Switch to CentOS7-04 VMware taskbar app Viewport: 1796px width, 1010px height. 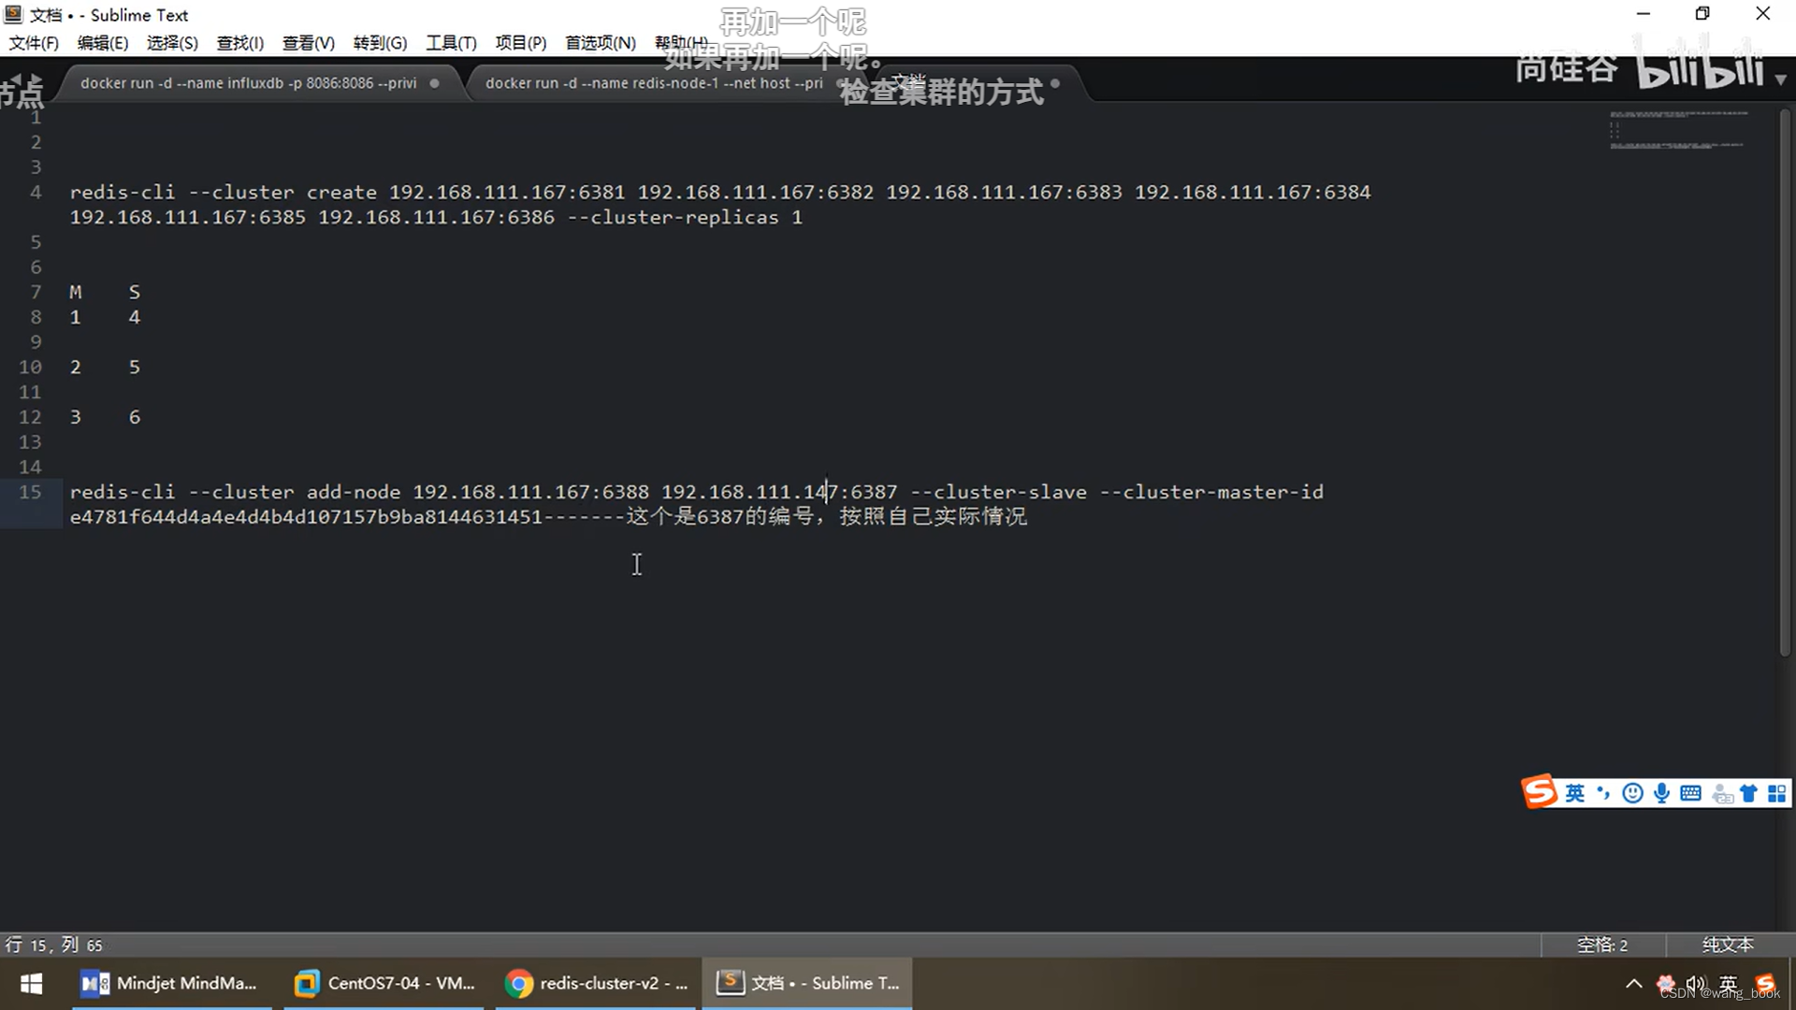tap(384, 983)
